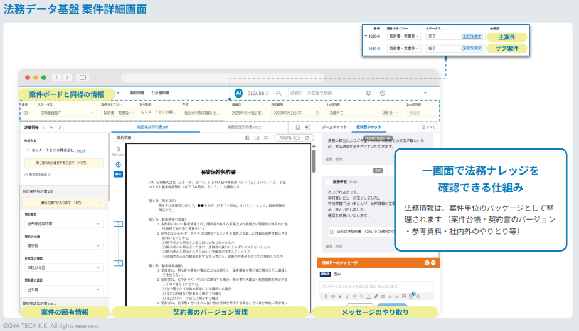Go to next case with right arrow

pos(60,128)
